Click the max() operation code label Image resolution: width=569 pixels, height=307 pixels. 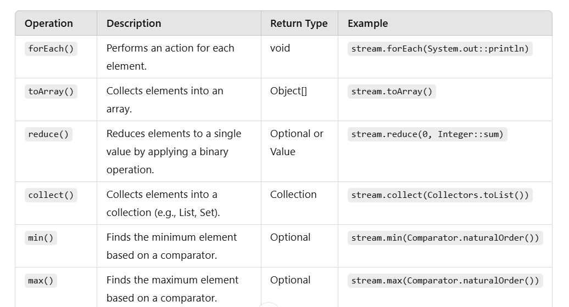point(41,281)
